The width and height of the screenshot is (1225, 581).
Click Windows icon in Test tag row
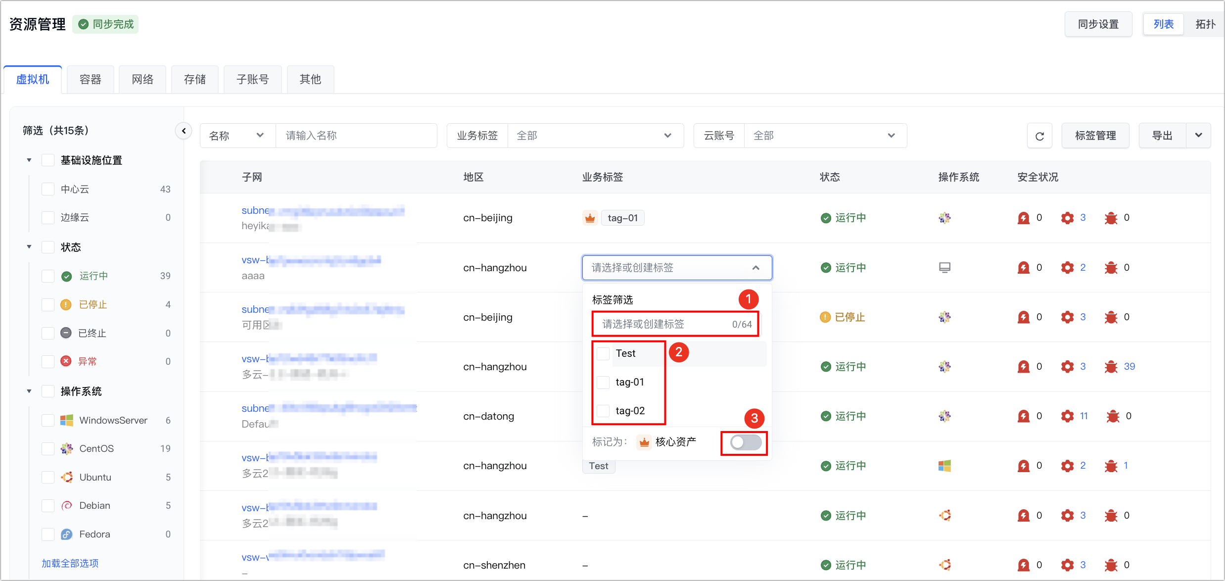[944, 466]
